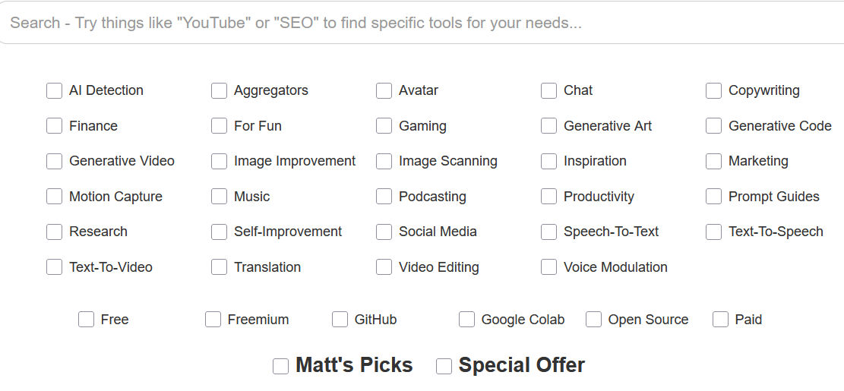The image size is (844, 391).
Task: Check the Text-To-Video checkbox
Action: 55,266
